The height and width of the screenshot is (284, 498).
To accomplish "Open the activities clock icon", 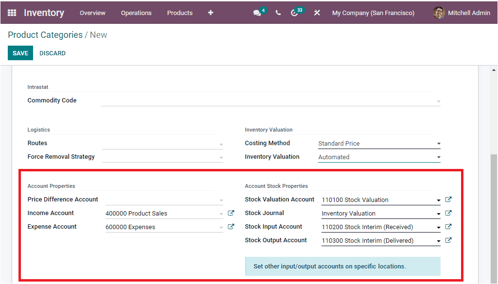I will [x=295, y=13].
